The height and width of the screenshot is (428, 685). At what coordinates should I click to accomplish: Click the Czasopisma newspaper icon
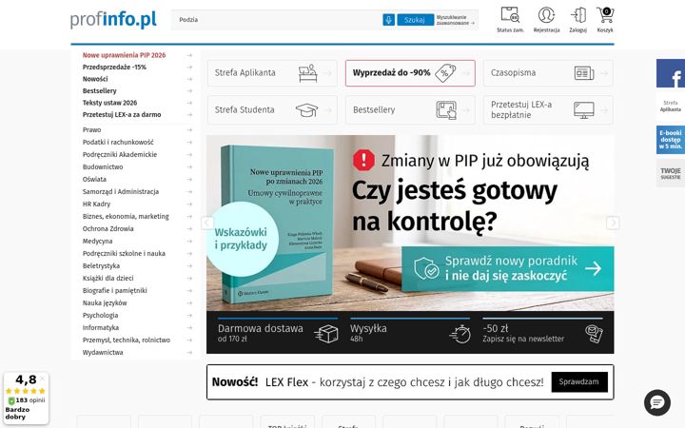[584, 73]
